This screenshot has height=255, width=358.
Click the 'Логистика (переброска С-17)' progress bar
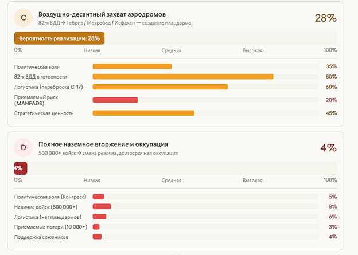[x=160, y=87]
